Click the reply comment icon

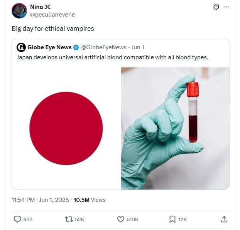click(17, 219)
